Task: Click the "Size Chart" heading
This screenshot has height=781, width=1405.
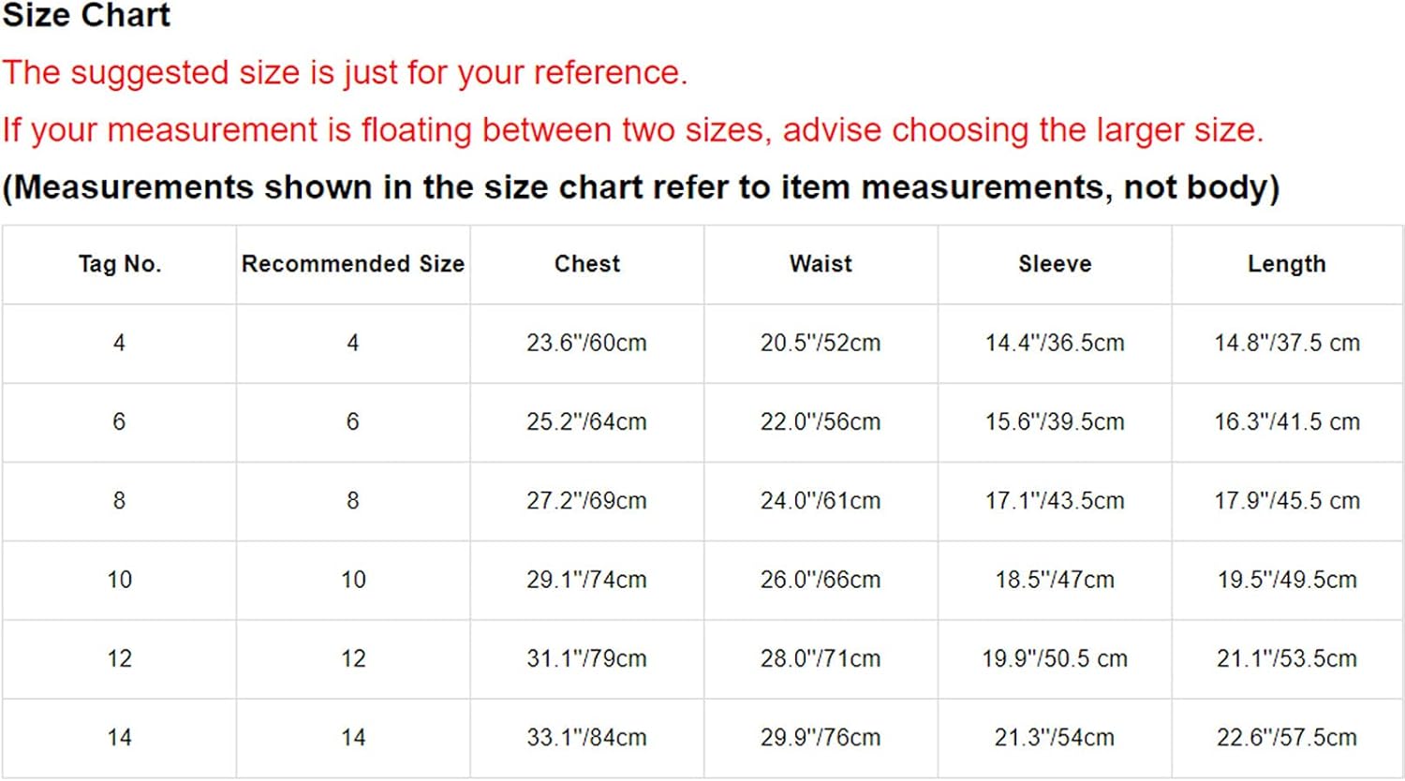Action: (86, 16)
